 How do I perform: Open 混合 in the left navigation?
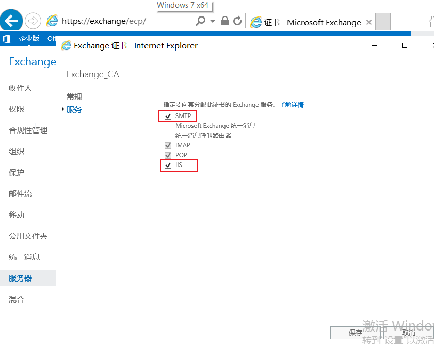click(17, 300)
